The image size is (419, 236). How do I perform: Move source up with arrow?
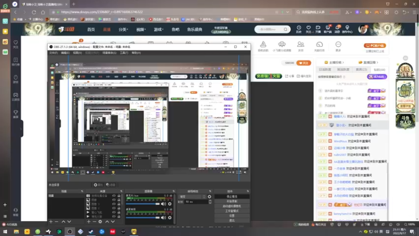[x=107, y=221]
